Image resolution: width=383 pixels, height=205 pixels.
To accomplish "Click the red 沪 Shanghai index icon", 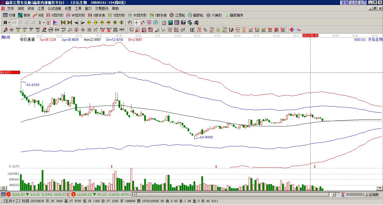I will coord(8,195).
